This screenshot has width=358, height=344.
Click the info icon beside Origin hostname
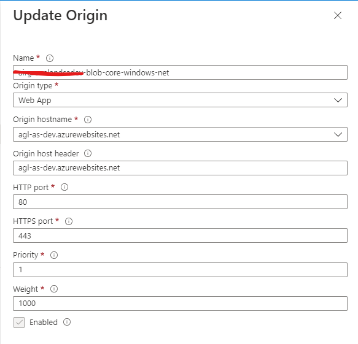click(x=88, y=120)
